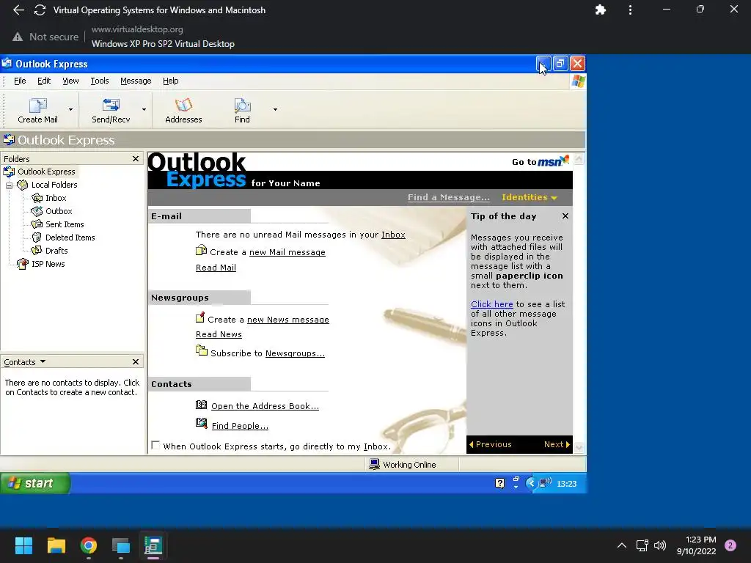The height and width of the screenshot is (563, 751).
Task: Check go directly to my Inbox option
Action: point(155,445)
